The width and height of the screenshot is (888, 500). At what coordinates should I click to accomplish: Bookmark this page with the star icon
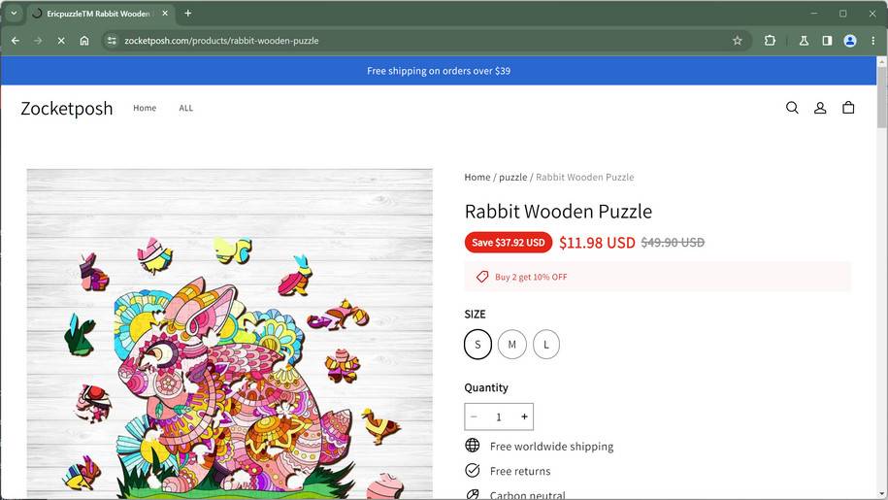click(738, 41)
